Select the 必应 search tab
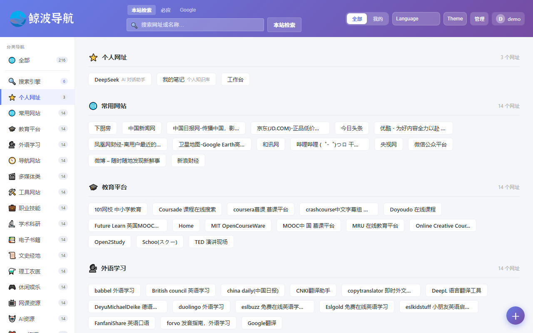The width and height of the screenshot is (533, 333). click(166, 10)
